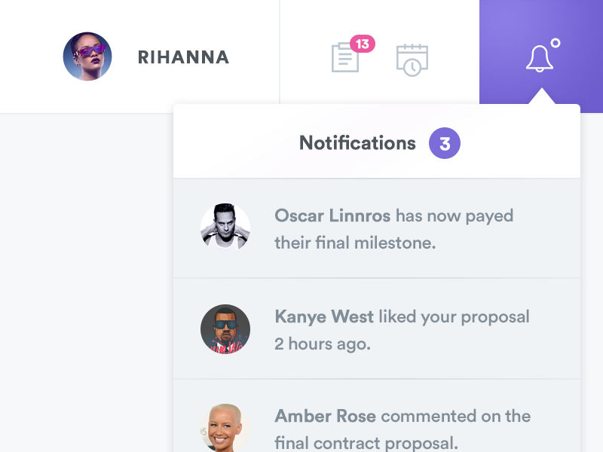Click the white popover arrow under the bell

tap(542, 97)
